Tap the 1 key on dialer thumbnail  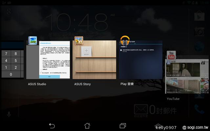coord(6,67)
